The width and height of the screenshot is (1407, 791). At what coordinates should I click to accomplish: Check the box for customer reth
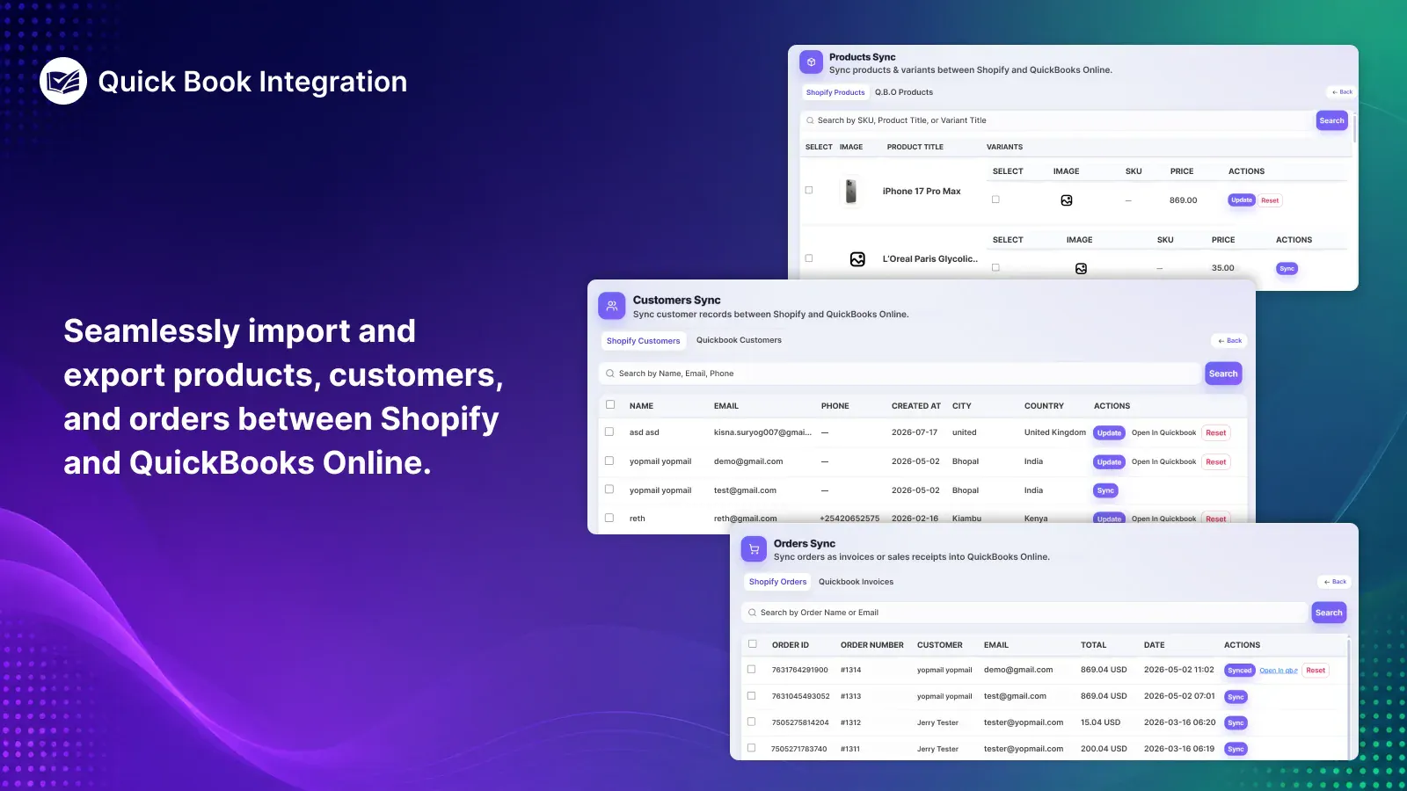[x=609, y=518]
